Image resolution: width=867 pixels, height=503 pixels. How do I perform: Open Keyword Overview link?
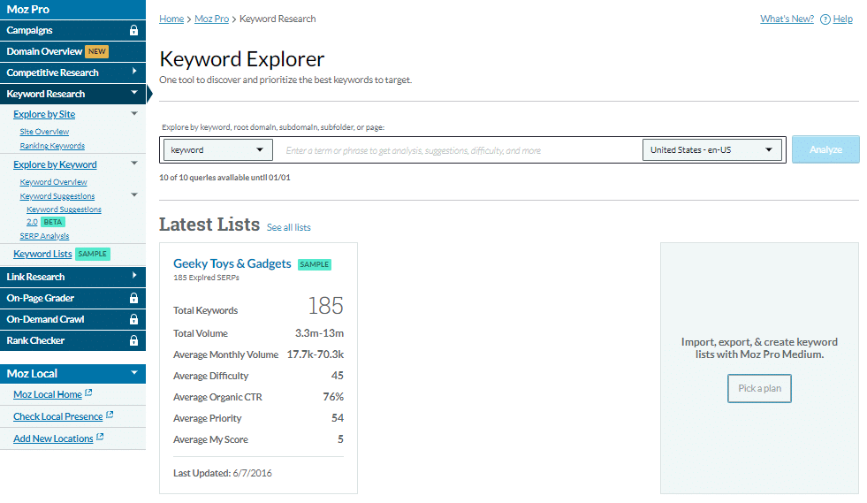coord(54,182)
